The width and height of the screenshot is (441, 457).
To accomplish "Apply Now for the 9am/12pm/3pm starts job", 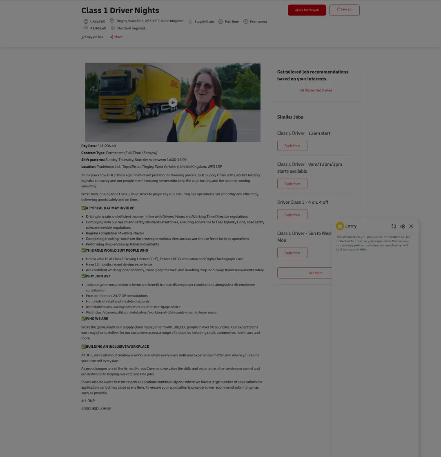I will [x=292, y=183].
